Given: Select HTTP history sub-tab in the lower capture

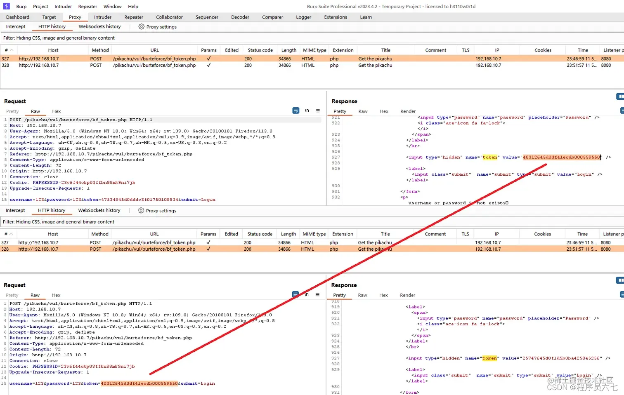Looking at the screenshot, I should 52,210.
